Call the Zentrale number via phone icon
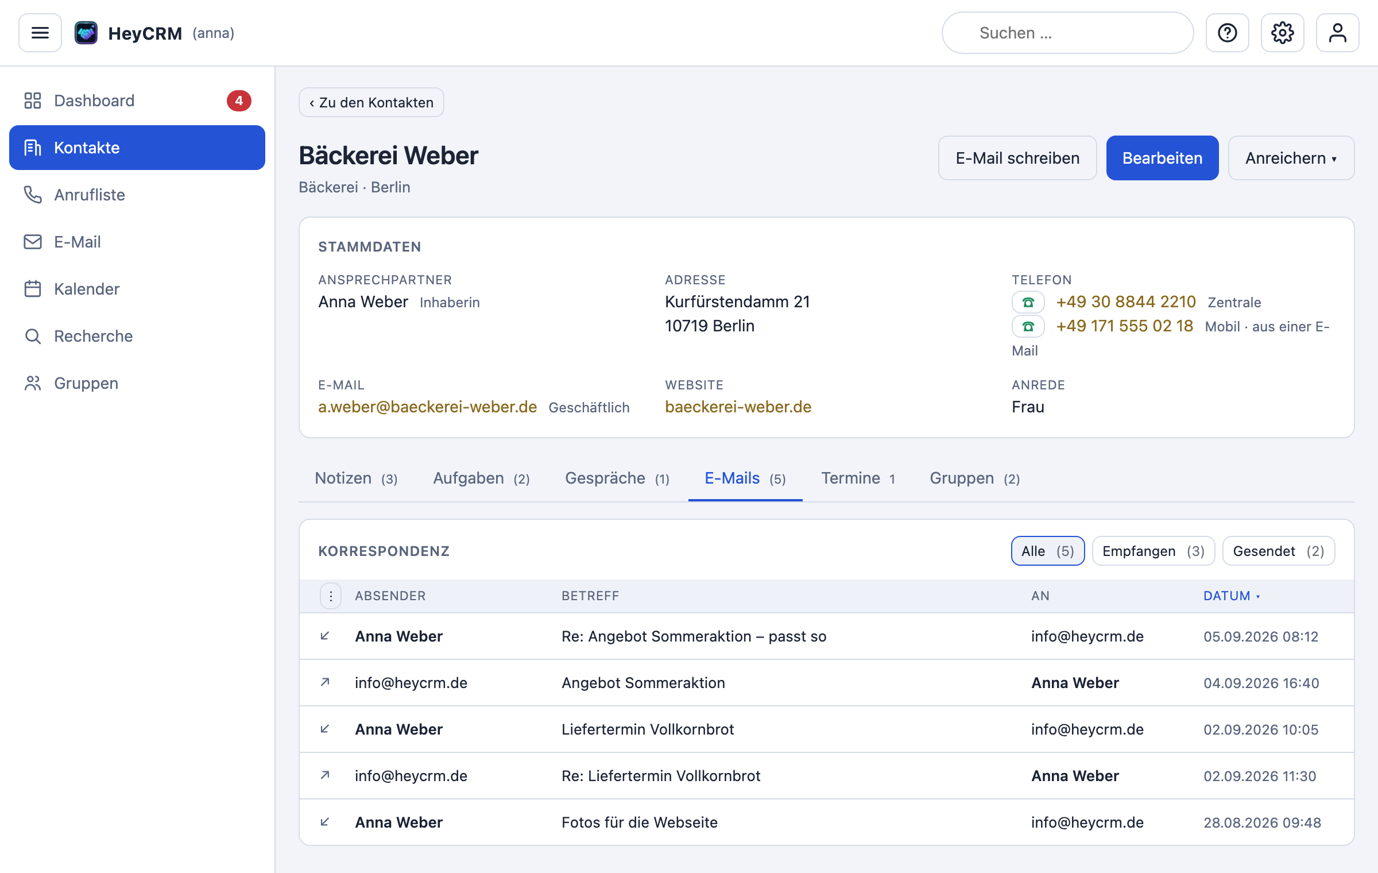The height and width of the screenshot is (873, 1378). point(1028,302)
